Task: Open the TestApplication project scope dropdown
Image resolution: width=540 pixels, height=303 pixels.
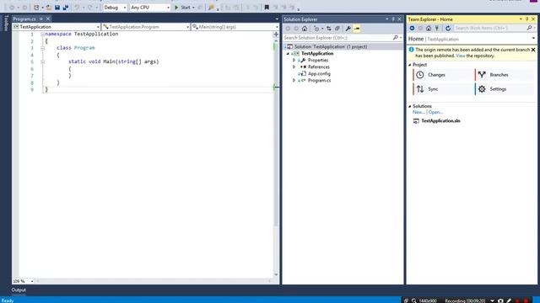Action: pyautogui.click(x=57, y=26)
